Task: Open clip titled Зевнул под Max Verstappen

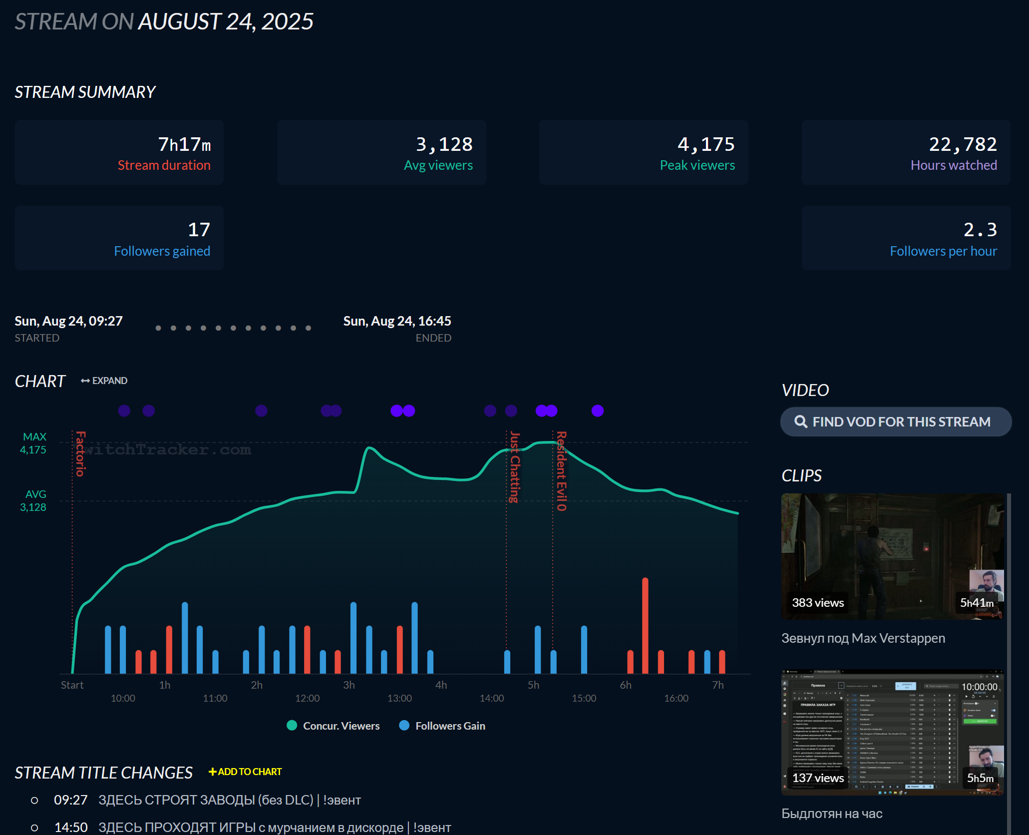Action: point(863,638)
